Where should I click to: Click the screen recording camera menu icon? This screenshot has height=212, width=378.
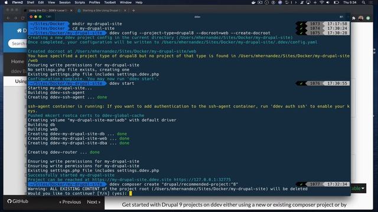point(260,2)
